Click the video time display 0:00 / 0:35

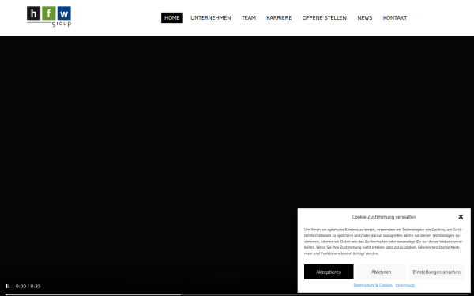28,286
